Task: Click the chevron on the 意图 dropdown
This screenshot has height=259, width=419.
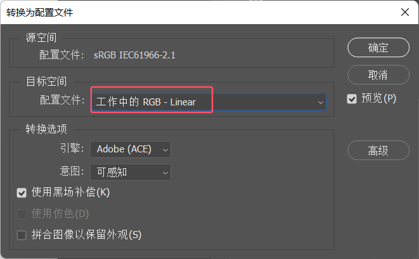Action: tap(165, 172)
